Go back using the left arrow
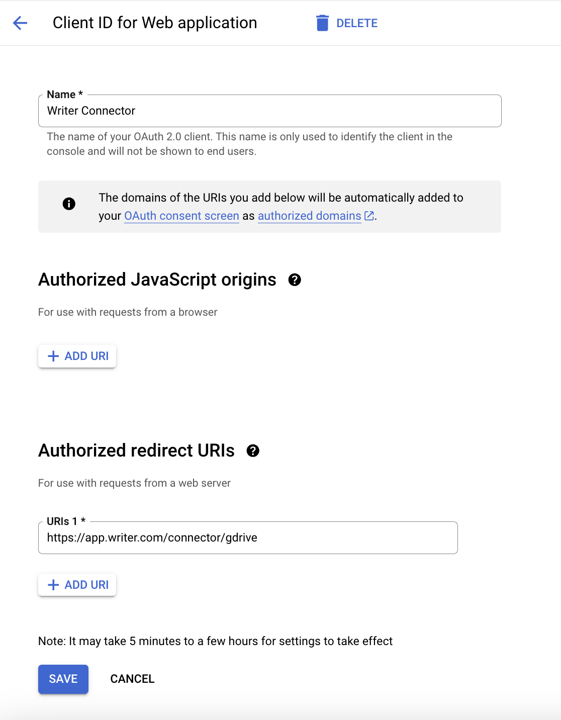The width and height of the screenshot is (561, 720). tap(20, 23)
